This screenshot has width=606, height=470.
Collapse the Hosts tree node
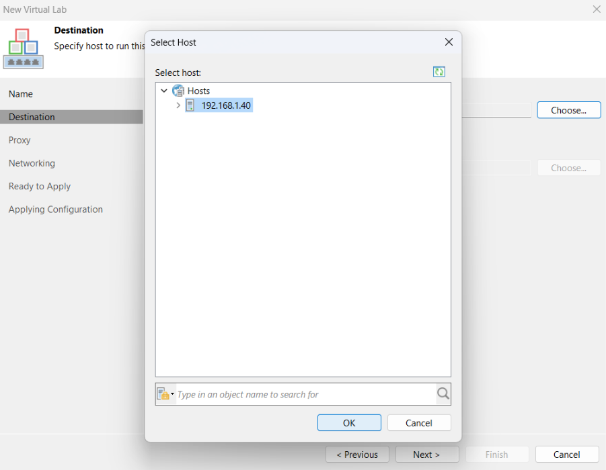pyautogui.click(x=164, y=91)
